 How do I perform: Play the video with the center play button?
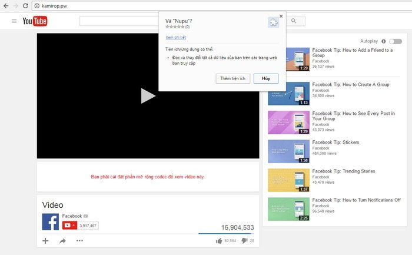148,95
